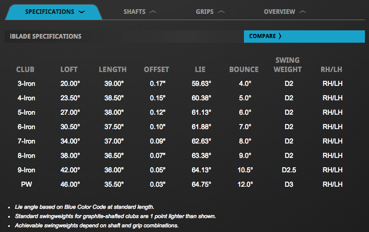Select the 5-Iron row label
369x232 pixels.
click(26, 113)
